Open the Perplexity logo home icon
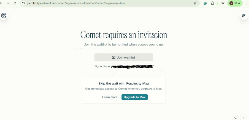This screenshot has height=122, width=251. click(4, 15)
